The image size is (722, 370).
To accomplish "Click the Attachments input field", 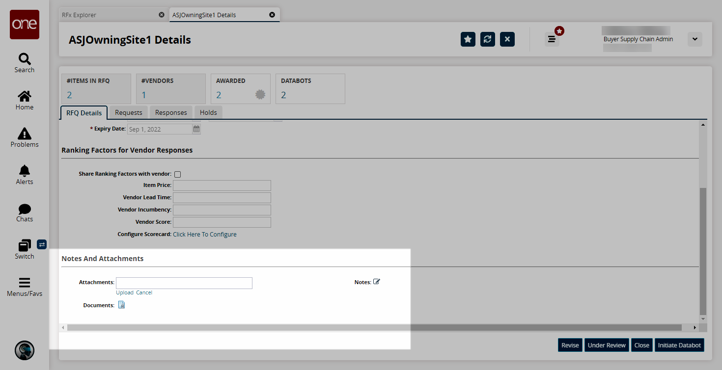I will [x=184, y=283].
